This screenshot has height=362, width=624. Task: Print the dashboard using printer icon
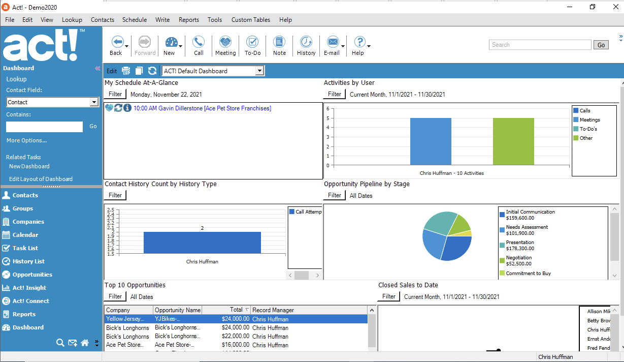pos(126,71)
